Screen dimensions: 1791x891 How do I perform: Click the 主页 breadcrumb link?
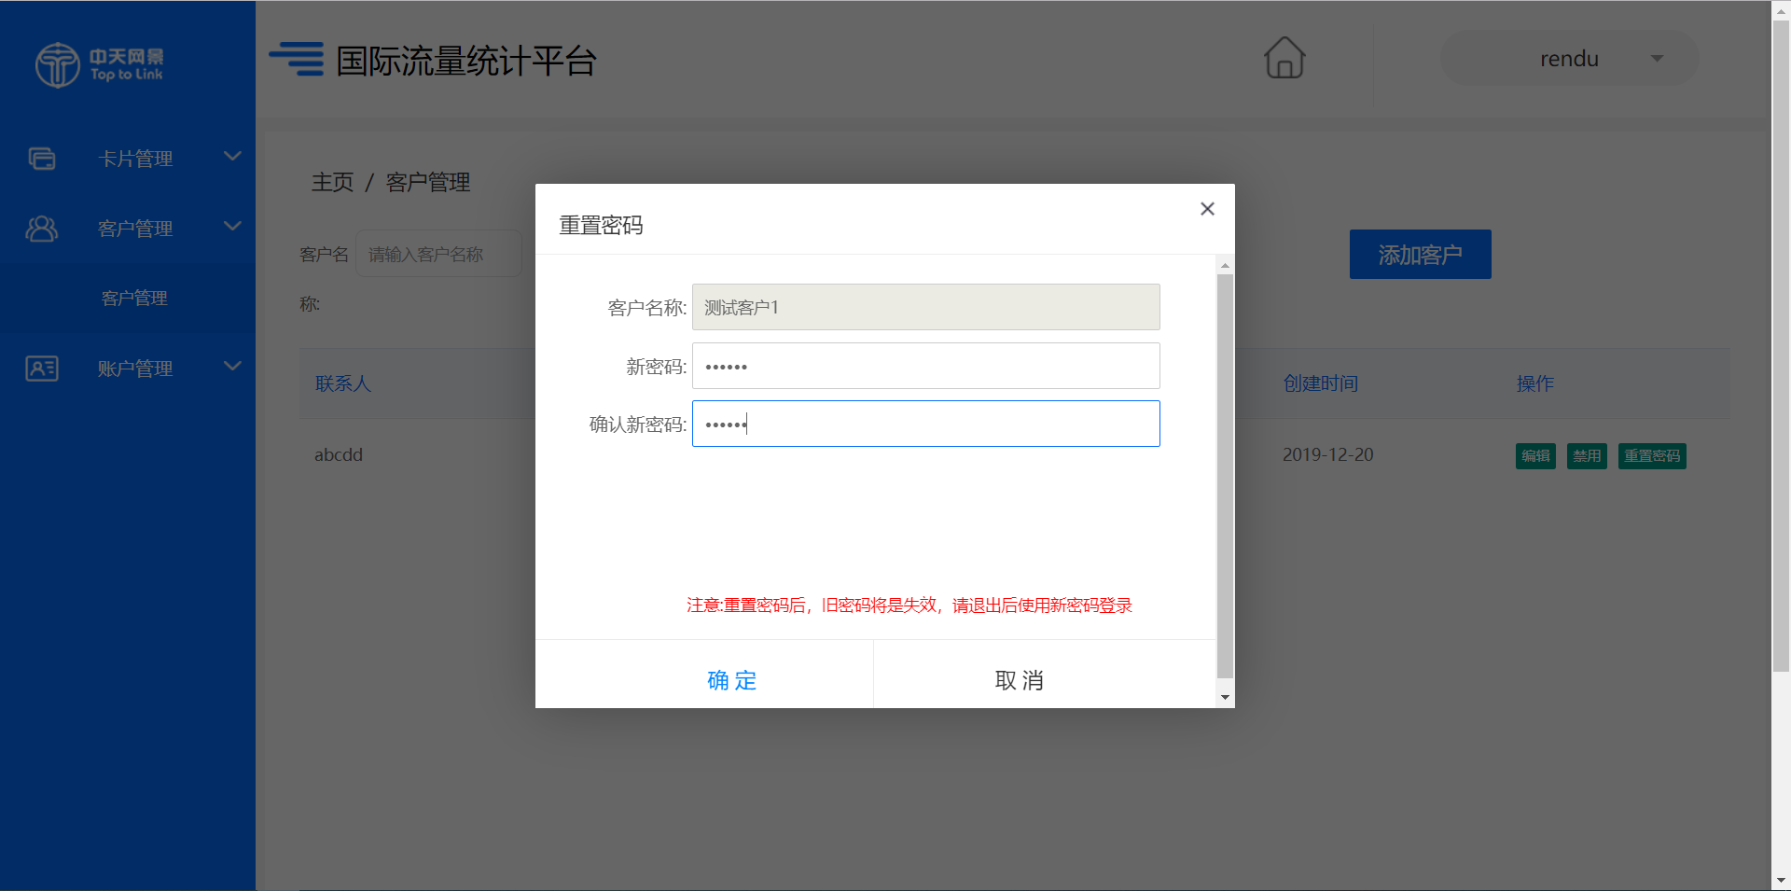click(333, 182)
